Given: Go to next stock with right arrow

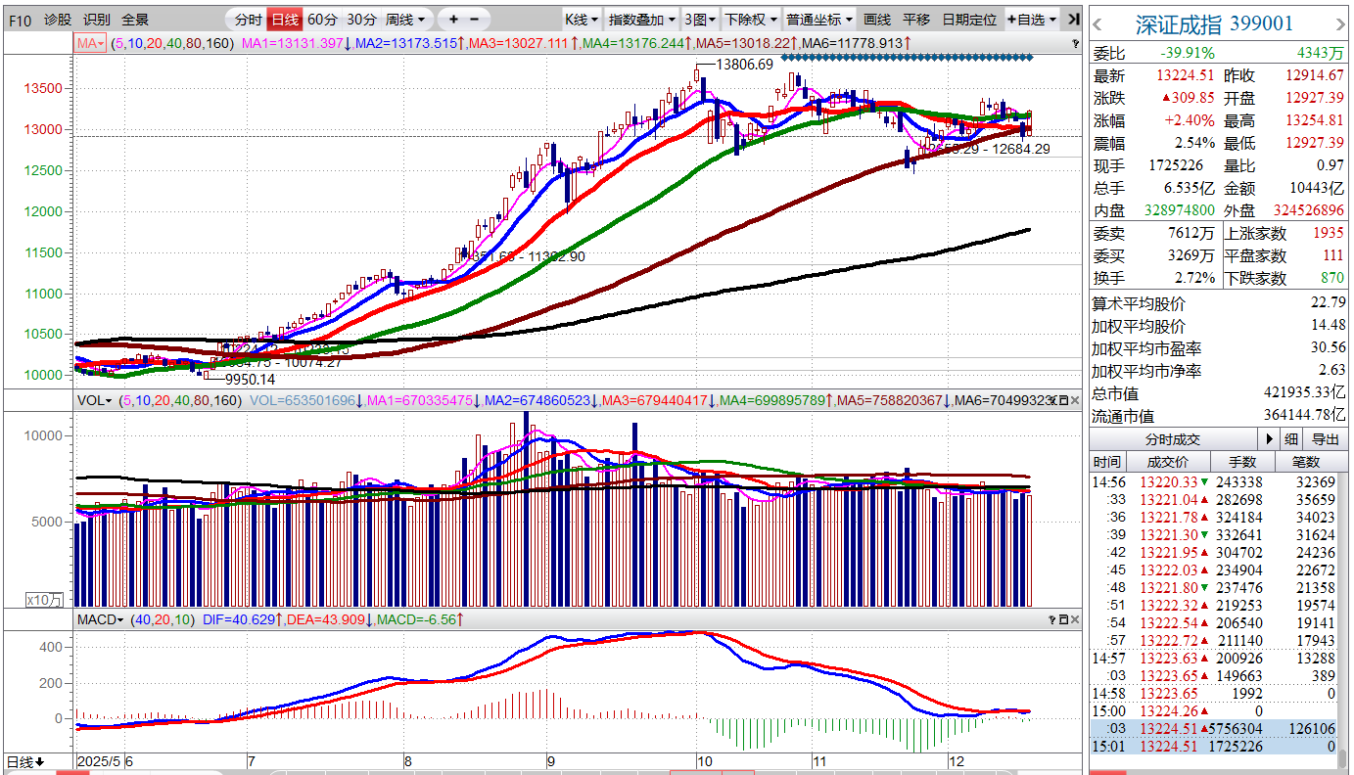Looking at the screenshot, I should pos(1340,23).
